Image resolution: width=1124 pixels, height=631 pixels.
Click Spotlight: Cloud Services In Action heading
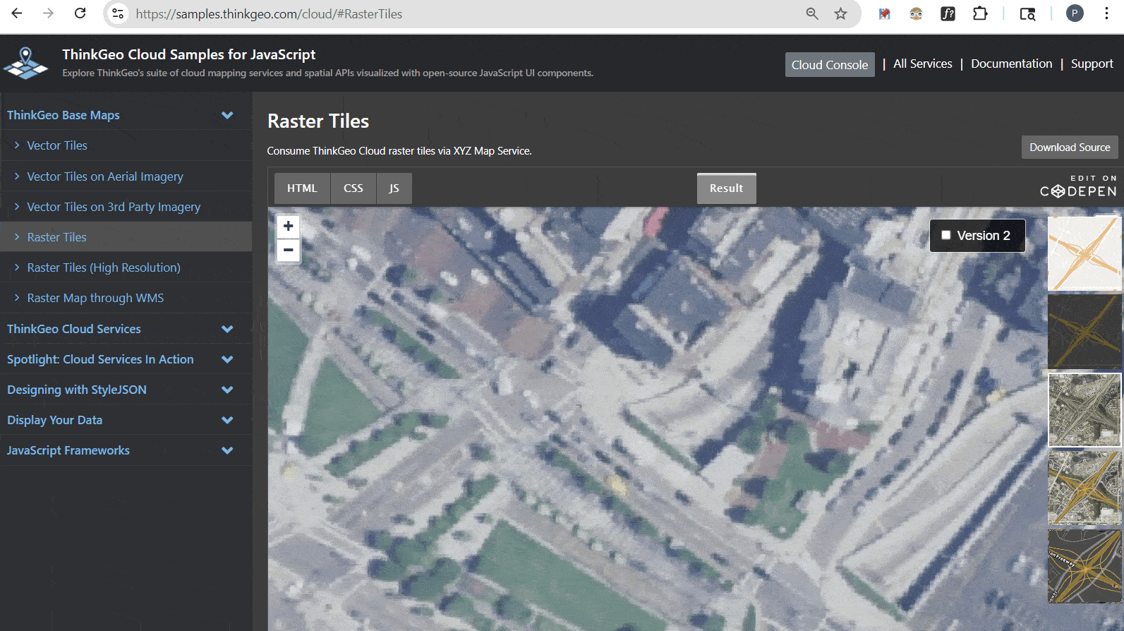tap(100, 359)
